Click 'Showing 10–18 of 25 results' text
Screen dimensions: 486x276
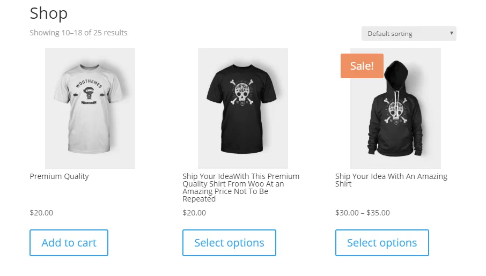tap(78, 33)
